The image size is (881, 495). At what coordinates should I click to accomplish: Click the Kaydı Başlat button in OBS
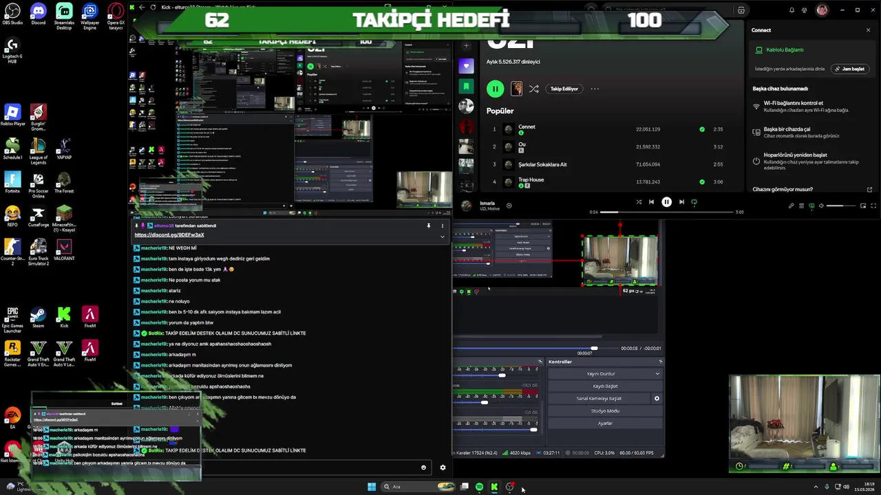pyautogui.click(x=605, y=386)
